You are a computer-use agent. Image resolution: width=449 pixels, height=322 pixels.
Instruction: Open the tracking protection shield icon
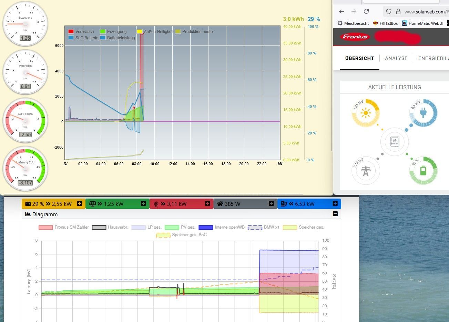click(389, 11)
